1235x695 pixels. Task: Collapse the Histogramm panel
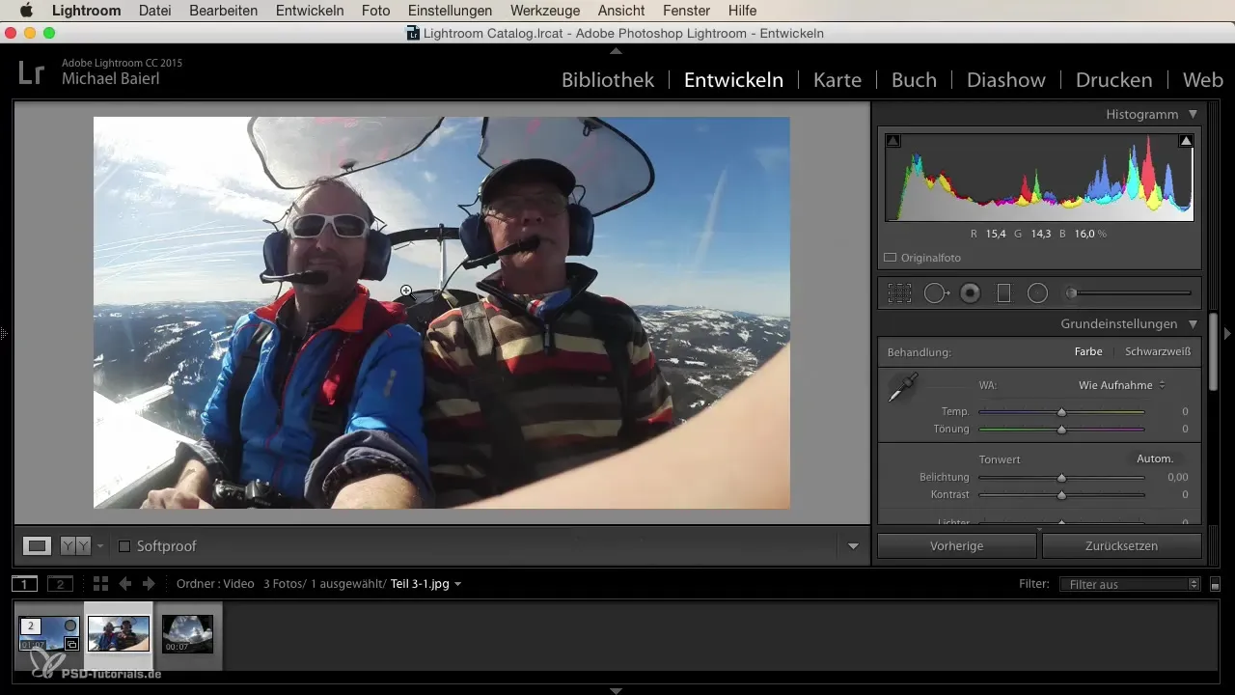tap(1194, 114)
